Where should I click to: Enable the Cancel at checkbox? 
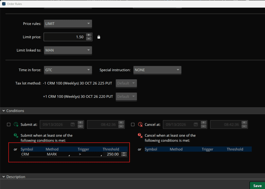tap(133, 125)
